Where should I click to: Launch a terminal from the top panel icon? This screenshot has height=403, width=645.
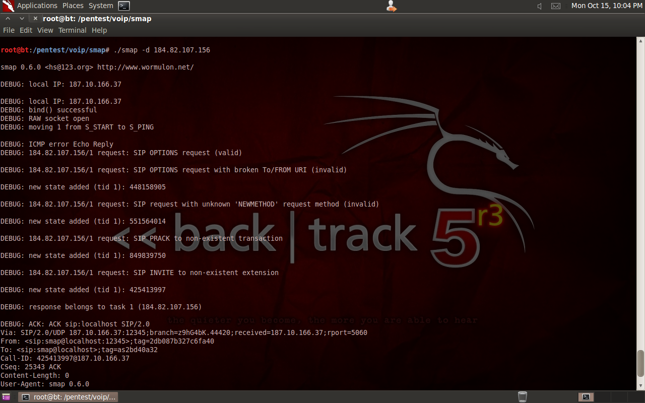[124, 6]
